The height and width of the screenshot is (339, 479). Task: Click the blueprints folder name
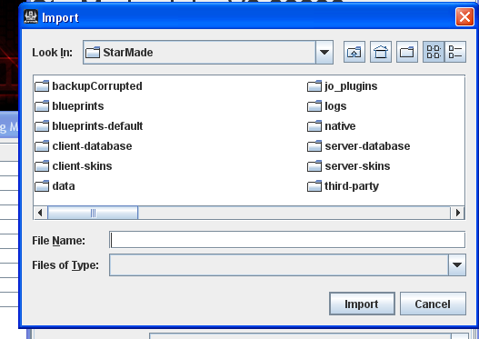tap(78, 106)
